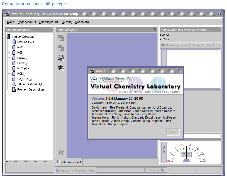This screenshot has width=227, height=178.
Task: Select the KCl entry in stockroom tree
Action: [x=20, y=52]
